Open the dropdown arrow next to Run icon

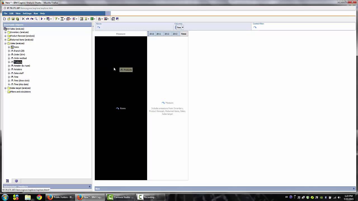[44, 19]
